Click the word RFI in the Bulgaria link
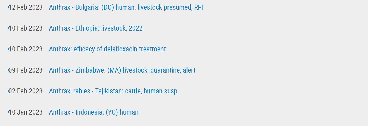This screenshot has width=368, height=126. [198, 7]
